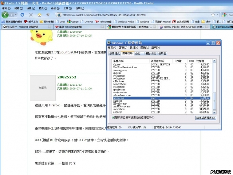Viewport: 233px width, 175px height.
Task: Open Task Manager 檔案 menu
Action: coord(112,48)
